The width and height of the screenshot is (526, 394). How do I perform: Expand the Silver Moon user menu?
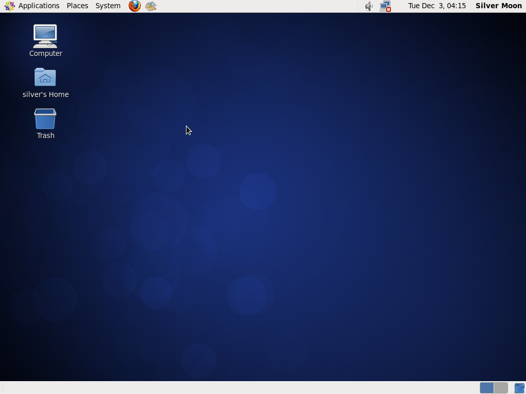[498, 6]
